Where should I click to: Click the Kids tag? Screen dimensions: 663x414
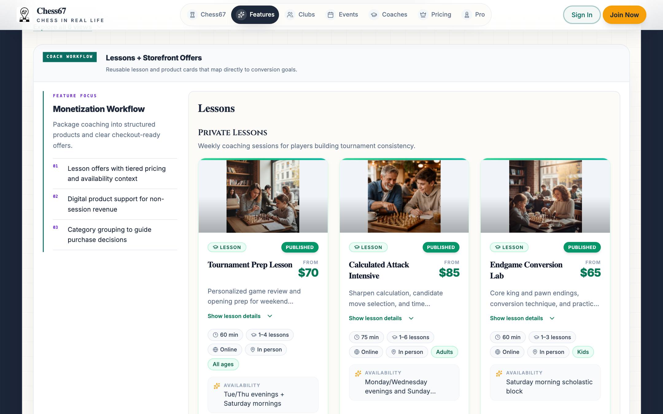tap(583, 352)
